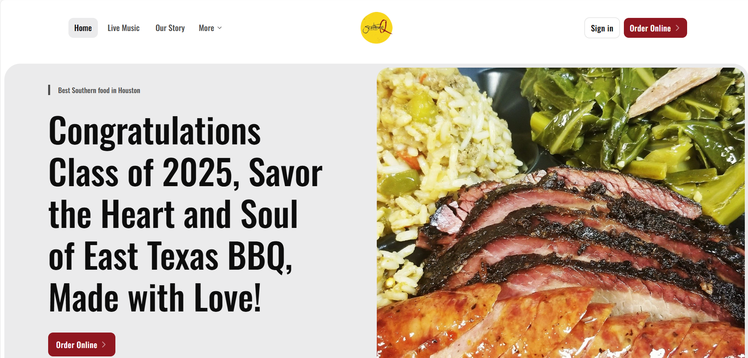
Task: Click the hero BBQ plate photo
Action: click(x=561, y=213)
